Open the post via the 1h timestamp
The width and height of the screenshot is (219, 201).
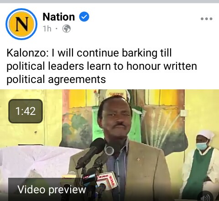coord(47,29)
